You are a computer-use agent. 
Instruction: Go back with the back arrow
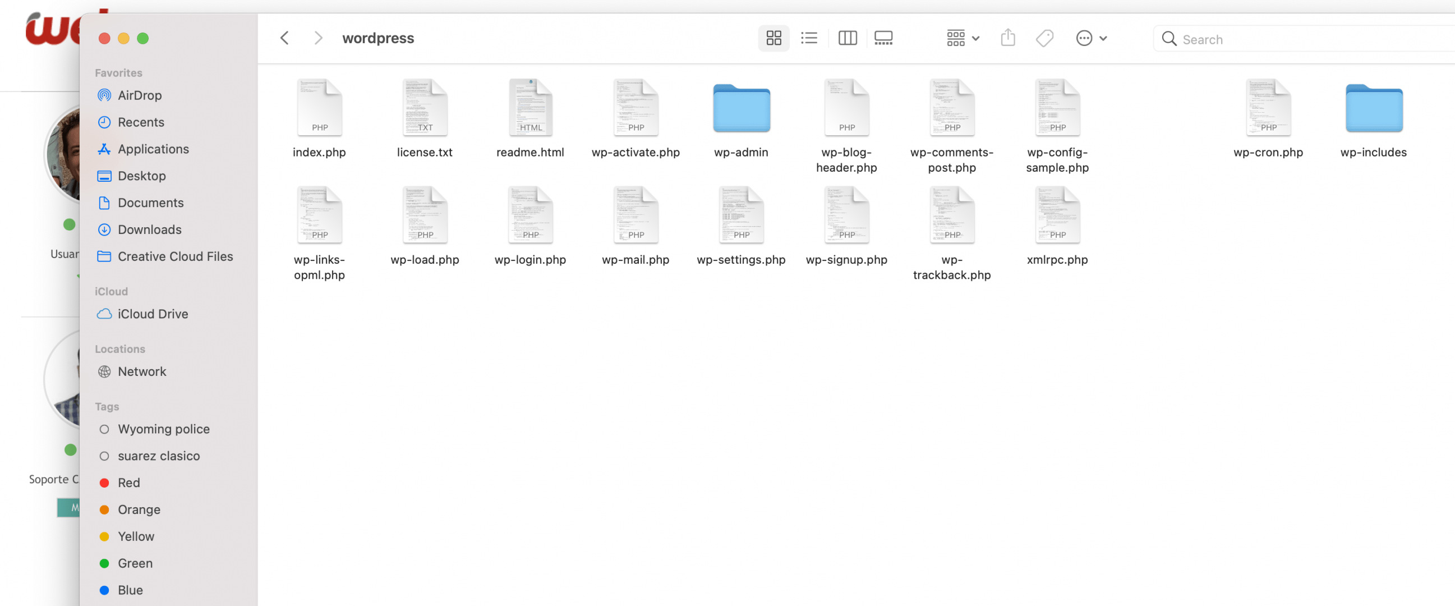tap(285, 38)
